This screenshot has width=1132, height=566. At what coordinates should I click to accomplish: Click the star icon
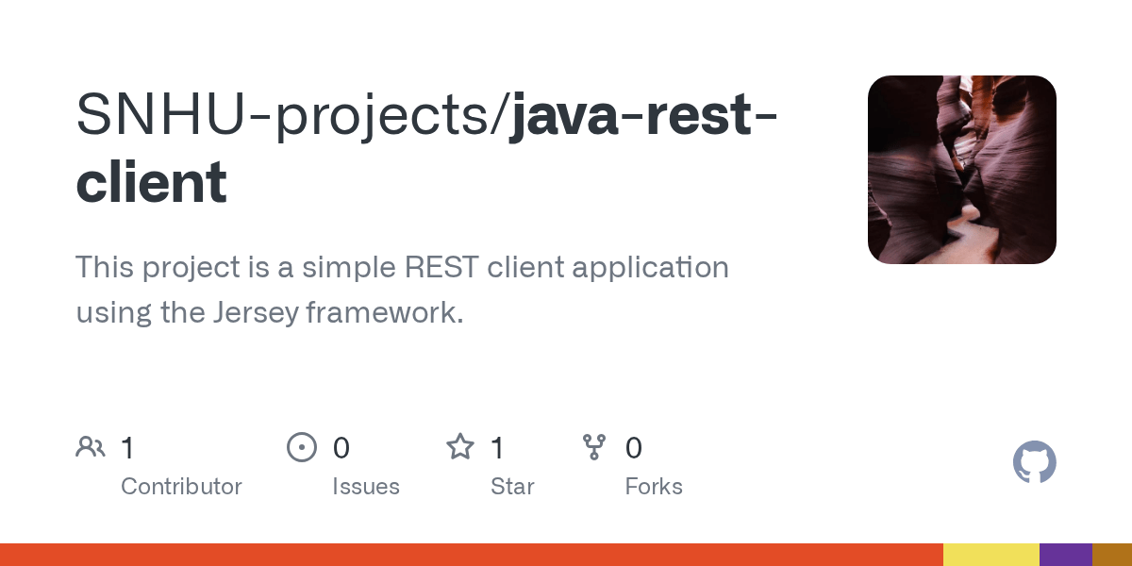click(x=460, y=447)
